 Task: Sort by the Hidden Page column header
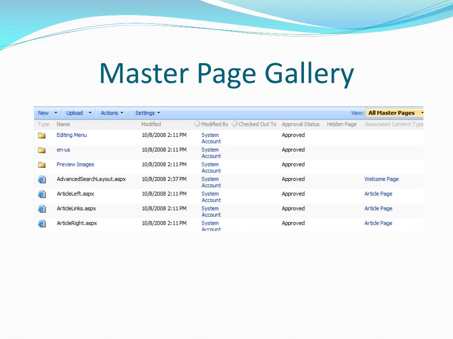(x=342, y=124)
